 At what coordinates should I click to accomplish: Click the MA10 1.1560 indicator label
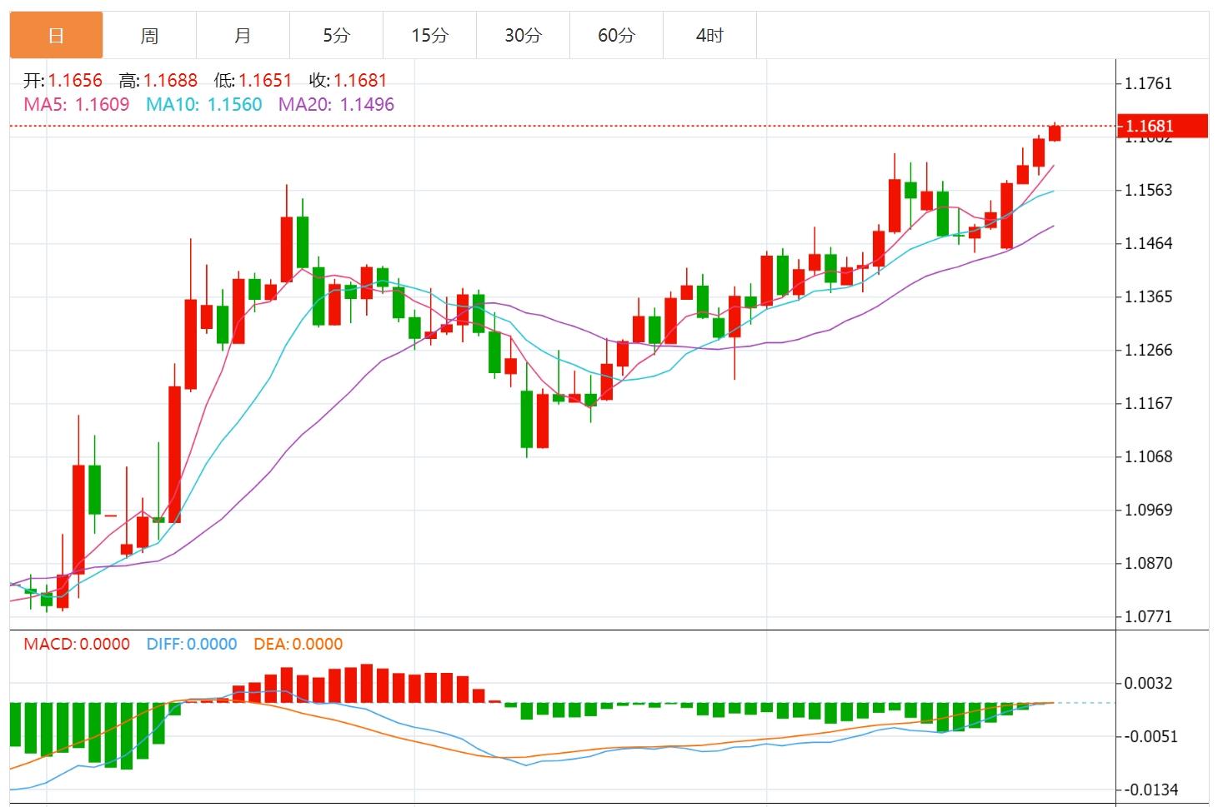point(204,105)
